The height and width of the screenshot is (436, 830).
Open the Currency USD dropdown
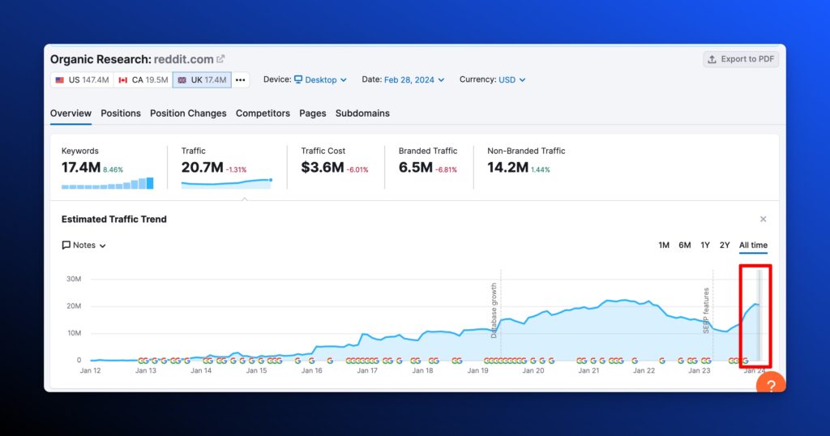(511, 80)
